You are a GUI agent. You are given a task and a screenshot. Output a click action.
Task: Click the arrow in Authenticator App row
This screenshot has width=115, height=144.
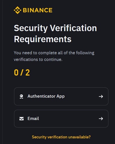tap(101, 96)
